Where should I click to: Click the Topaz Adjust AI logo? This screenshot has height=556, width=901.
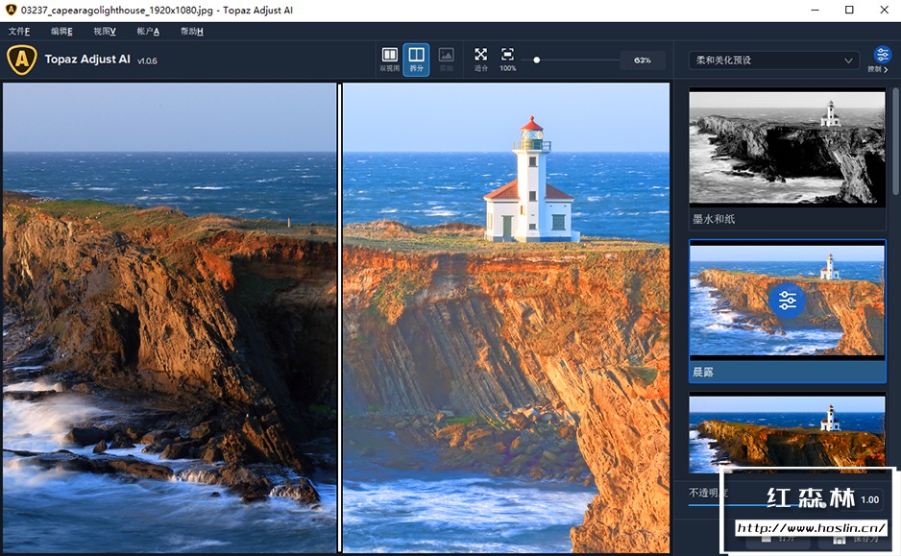21,60
